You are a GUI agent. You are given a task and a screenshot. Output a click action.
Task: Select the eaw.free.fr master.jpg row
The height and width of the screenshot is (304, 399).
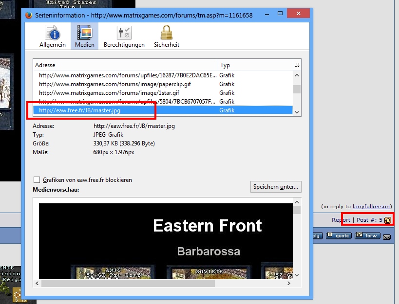pos(163,110)
